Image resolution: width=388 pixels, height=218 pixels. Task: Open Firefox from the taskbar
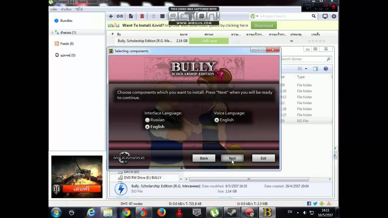162,213
